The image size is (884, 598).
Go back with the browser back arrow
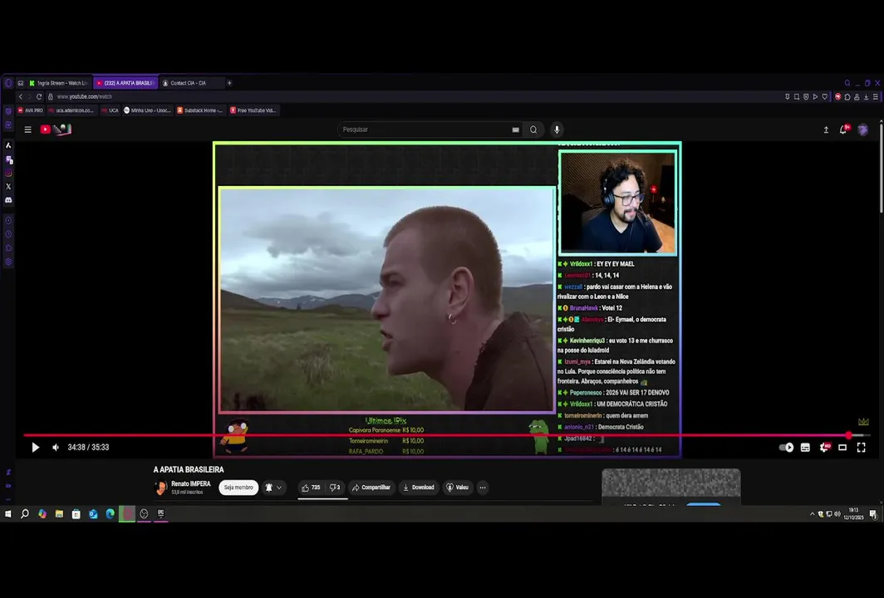[20, 97]
